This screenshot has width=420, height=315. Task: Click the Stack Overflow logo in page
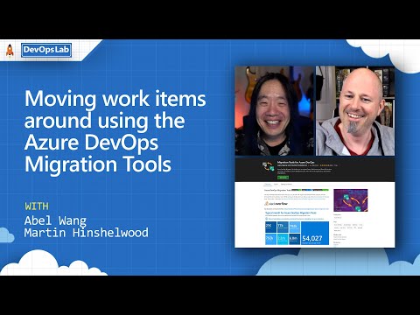tap(276, 204)
